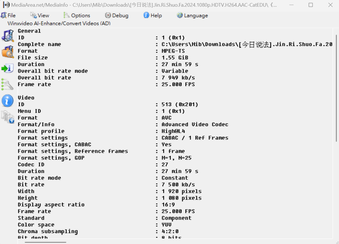Click the "7 500 kb/s" value
Screen dimensions: 339x244
pos(178,184)
